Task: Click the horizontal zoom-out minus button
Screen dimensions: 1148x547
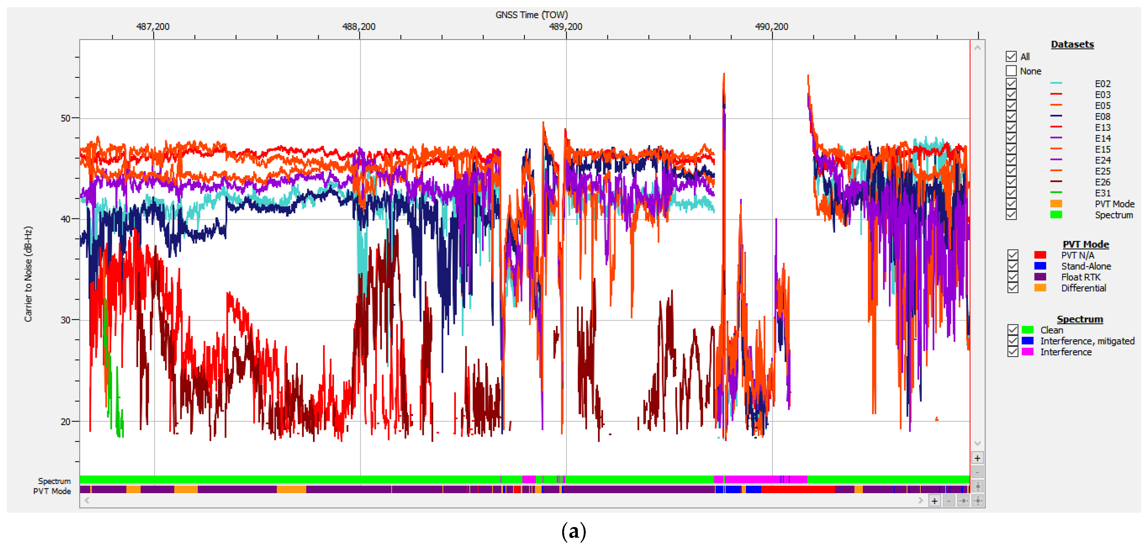Action: pos(949,500)
